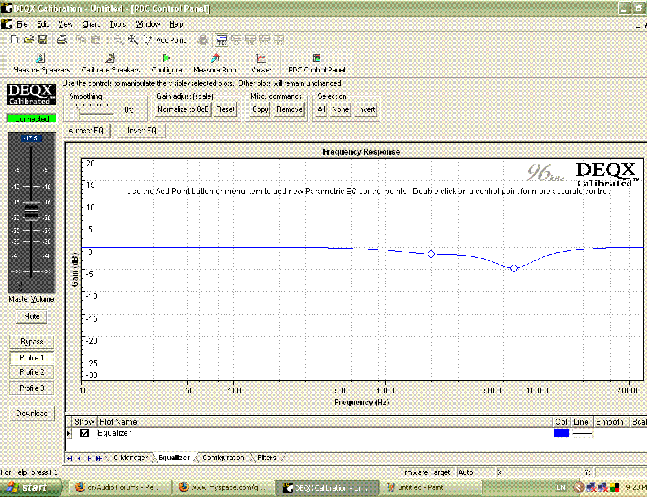Screen dimensions: 647x497
Task: Click the Mute button
Action: pos(32,316)
